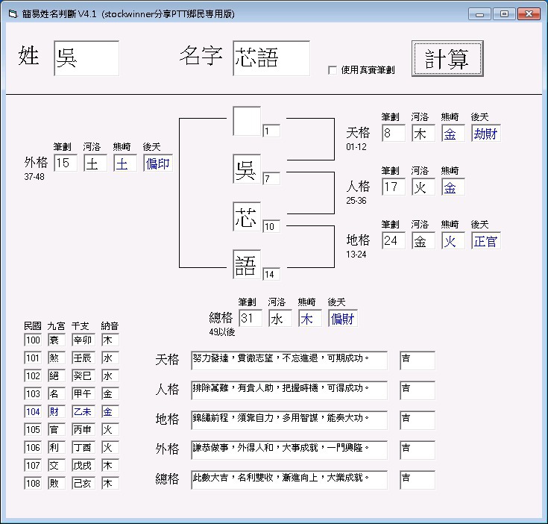Select the 民國 105 year cell

(33, 429)
